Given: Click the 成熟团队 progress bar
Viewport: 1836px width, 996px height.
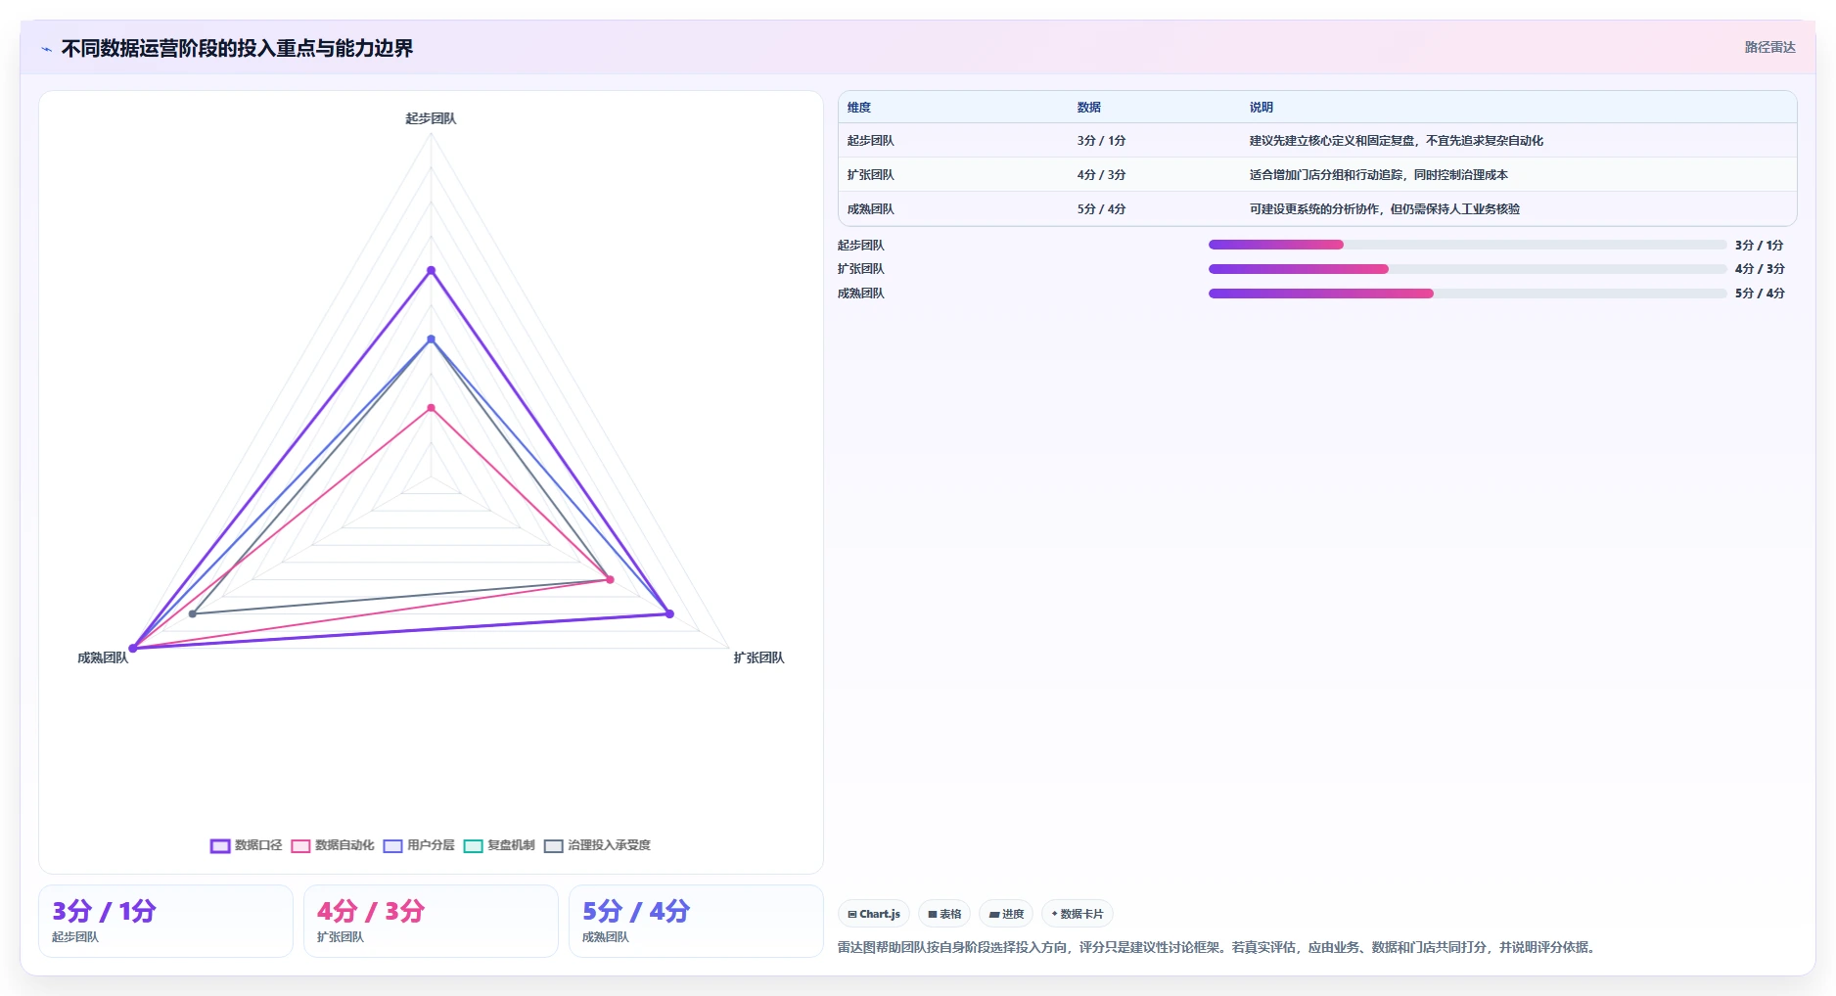Looking at the screenshot, I should pyautogui.click(x=1467, y=294).
